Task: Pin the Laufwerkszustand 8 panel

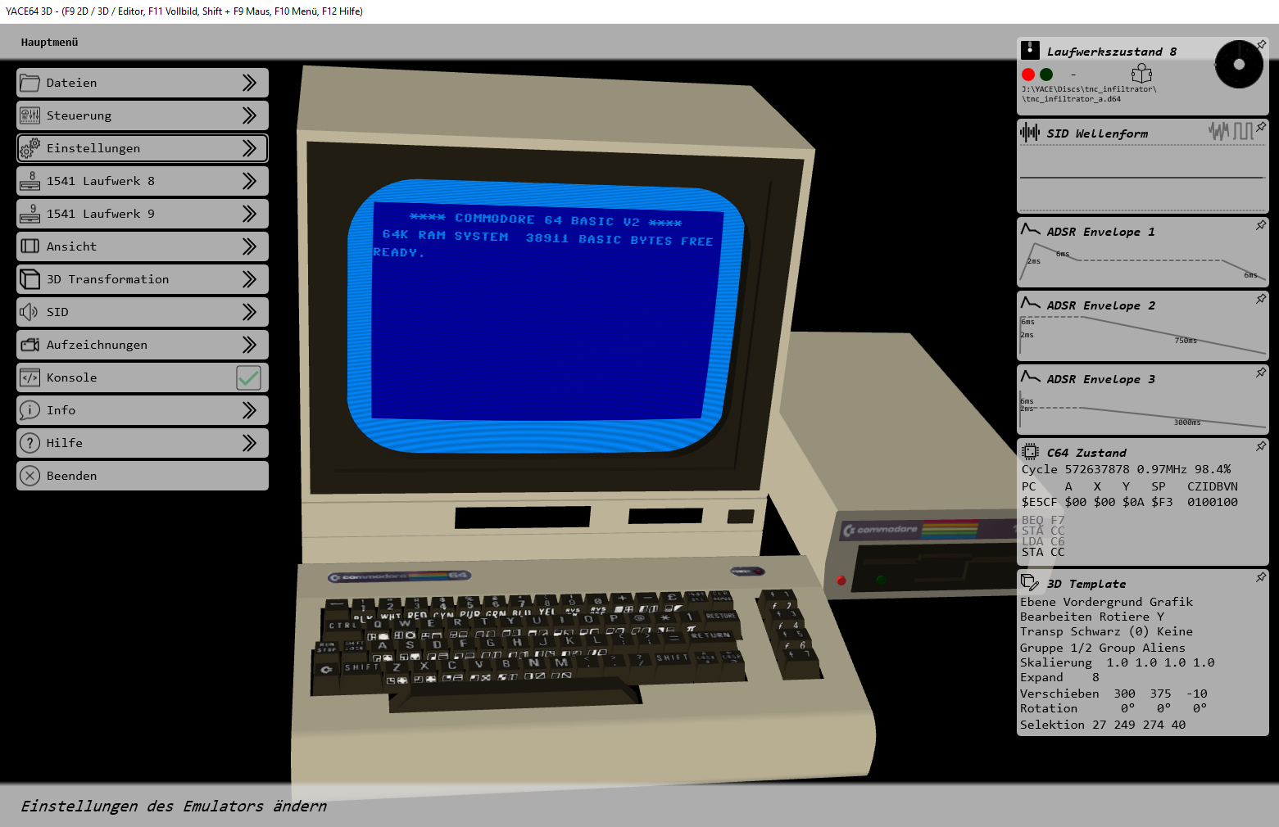Action: click(1262, 44)
